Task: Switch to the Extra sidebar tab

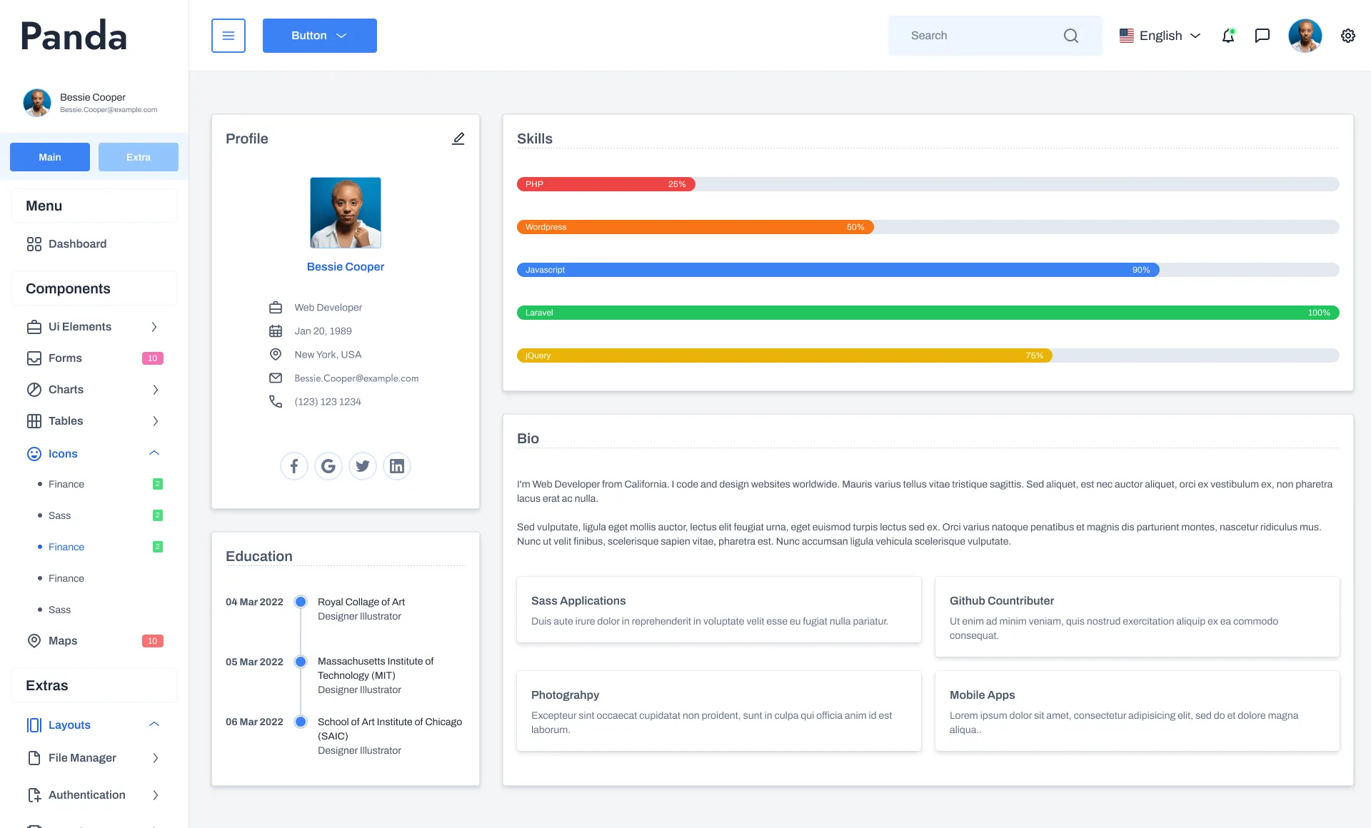Action: click(x=139, y=157)
